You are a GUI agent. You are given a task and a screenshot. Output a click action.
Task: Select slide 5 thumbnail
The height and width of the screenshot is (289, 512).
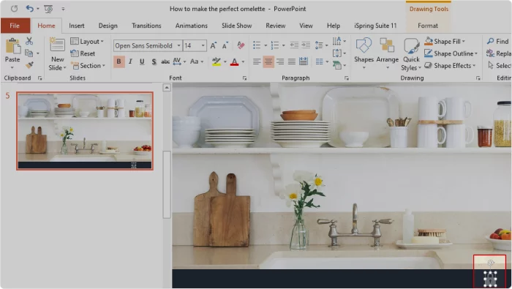point(85,131)
